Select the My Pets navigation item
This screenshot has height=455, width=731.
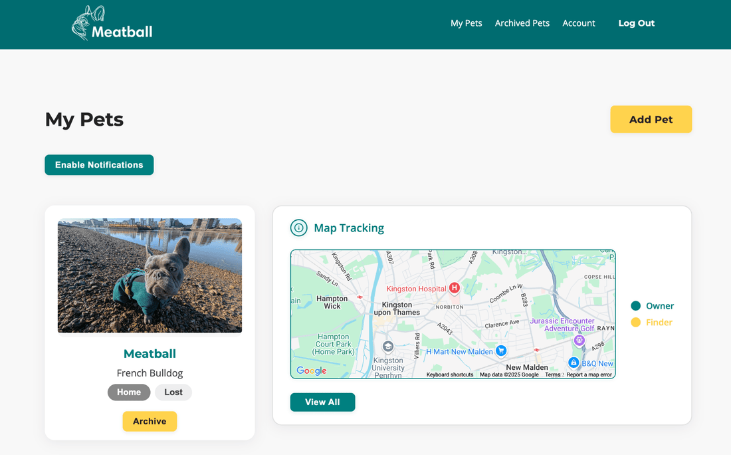[466, 23]
